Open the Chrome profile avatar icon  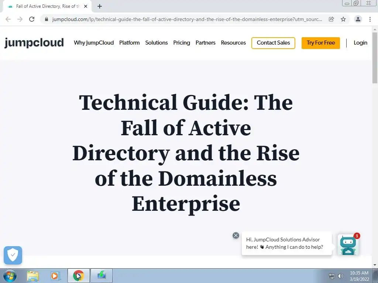[x=358, y=19]
